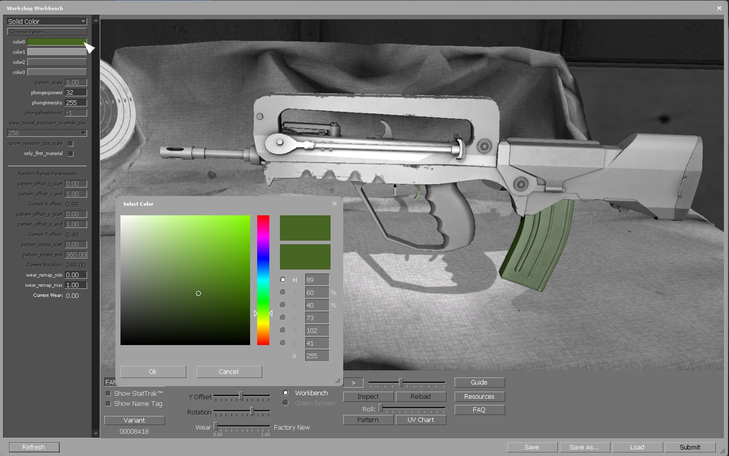Click the color2 swatch
The width and height of the screenshot is (729, 456).
point(57,62)
